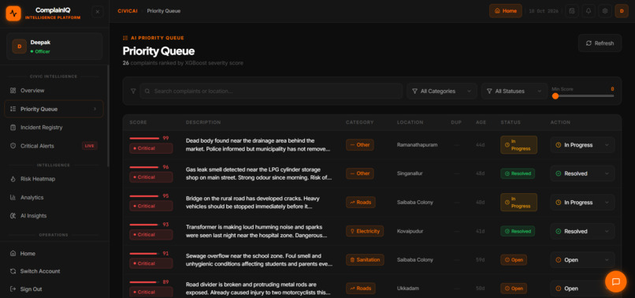Click the sidebar scrollbar
Screen dimensions: 635x298
(108, 116)
